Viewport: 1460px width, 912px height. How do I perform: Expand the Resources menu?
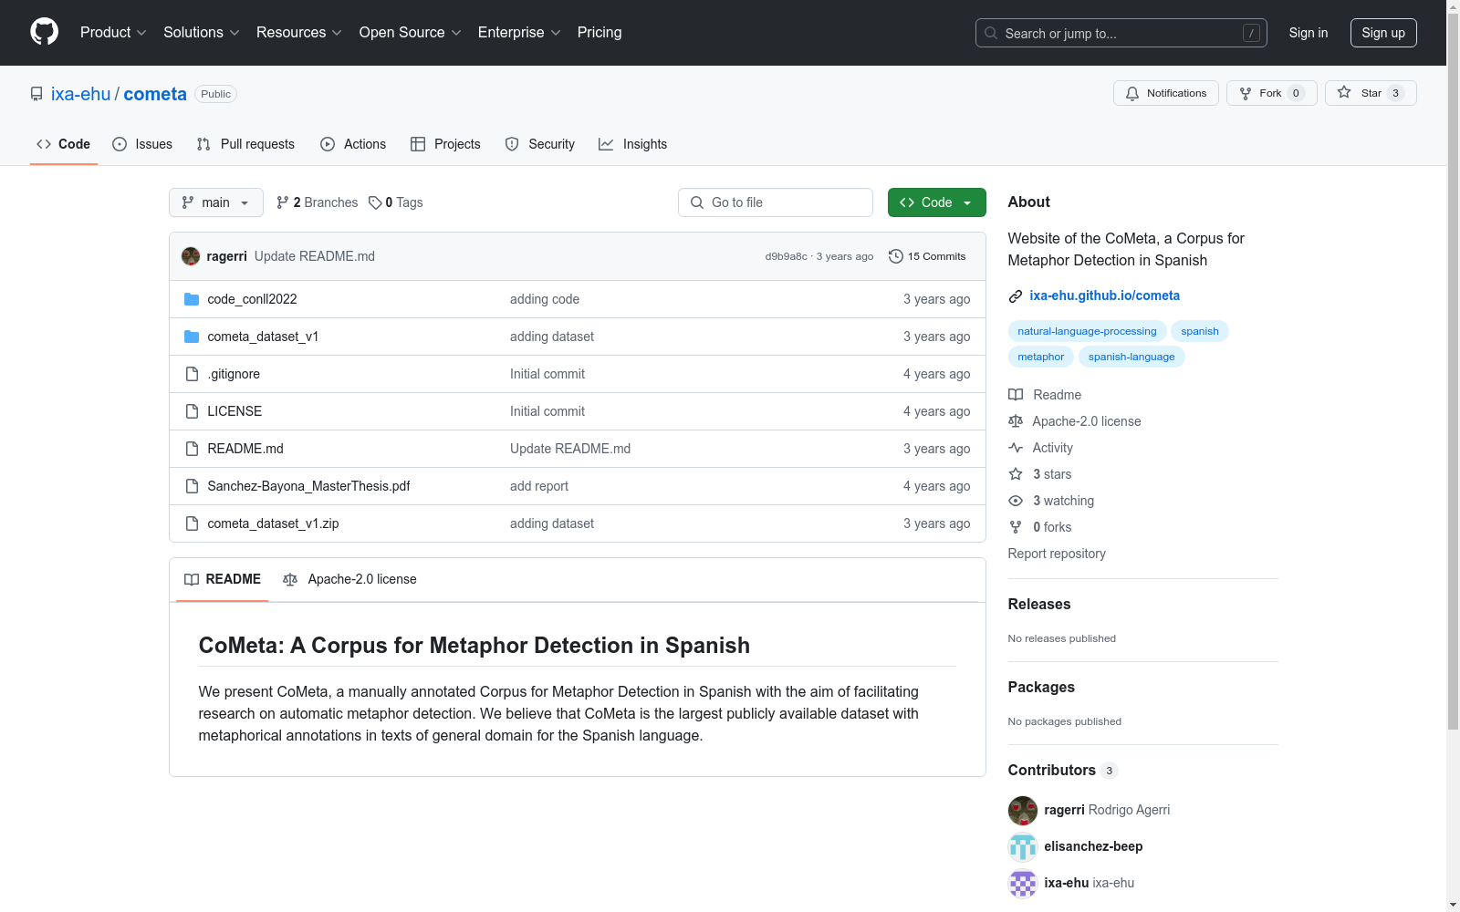click(299, 33)
